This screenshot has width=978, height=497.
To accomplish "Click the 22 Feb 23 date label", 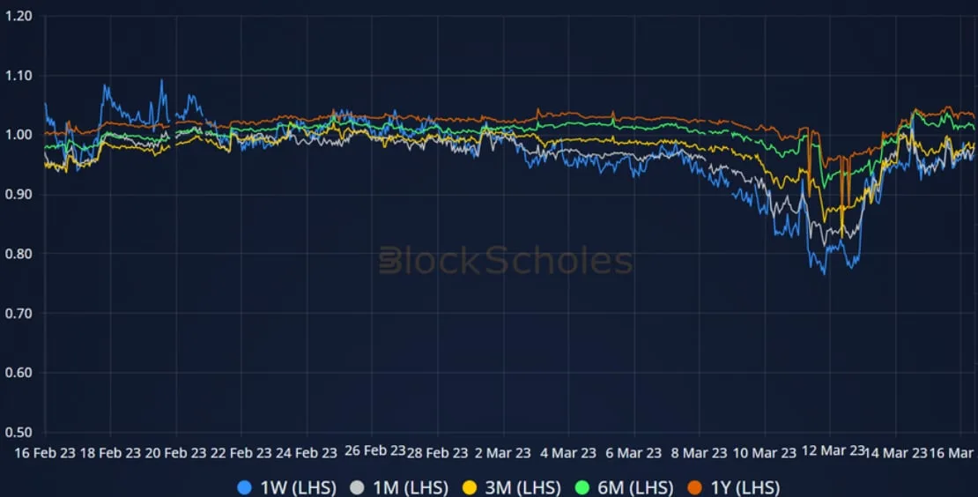I will tap(241, 453).
